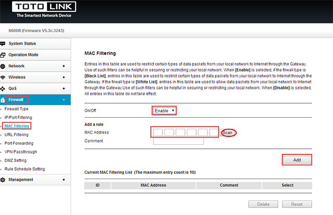
Task: Click the MAC Filtering page heading
Action: pos(100,53)
